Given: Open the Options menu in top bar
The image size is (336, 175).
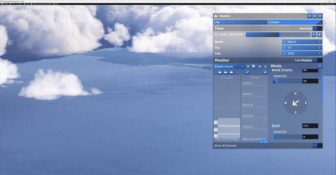Looking at the screenshot, I should pyautogui.click(x=34, y=4).
